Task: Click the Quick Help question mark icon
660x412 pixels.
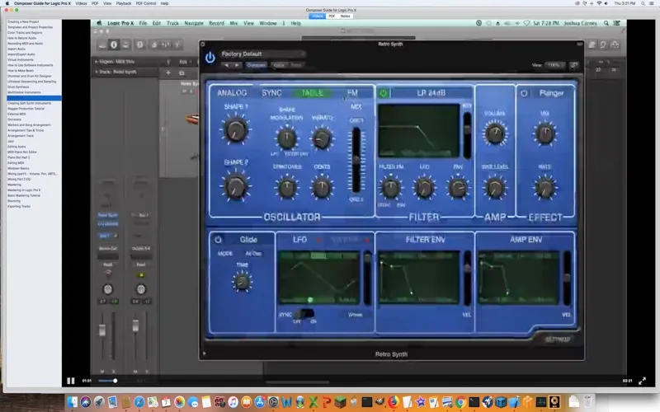Action: pyautogui.click(x=139, y=44)
